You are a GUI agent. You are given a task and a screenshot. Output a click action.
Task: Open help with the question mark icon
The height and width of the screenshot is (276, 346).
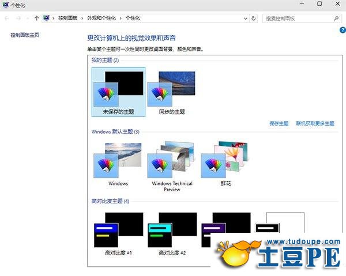point(343,30)
